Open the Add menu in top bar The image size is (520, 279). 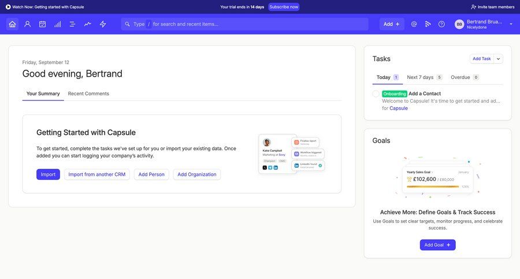pos(391,24)
